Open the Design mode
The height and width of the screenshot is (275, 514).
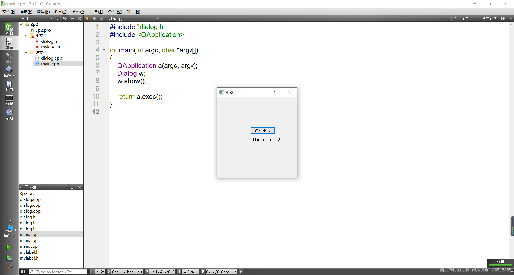pyautogui.click(x=9, y=57)
